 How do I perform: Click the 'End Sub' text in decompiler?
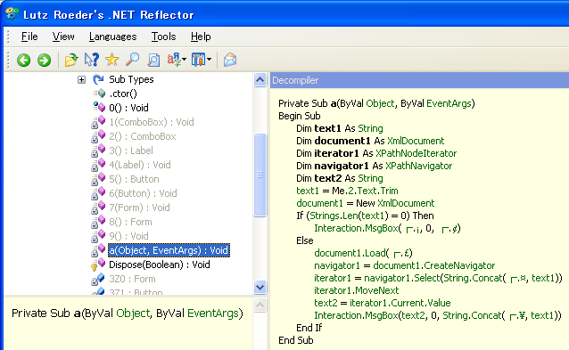pyautogui.click(x=296, y=340)
